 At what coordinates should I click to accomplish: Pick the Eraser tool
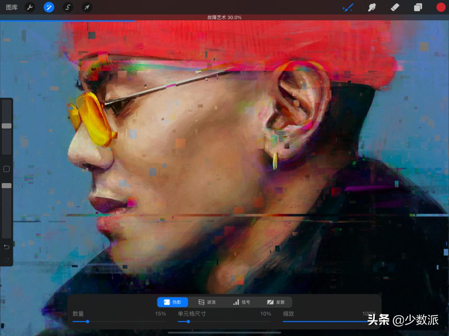(395, 7)
